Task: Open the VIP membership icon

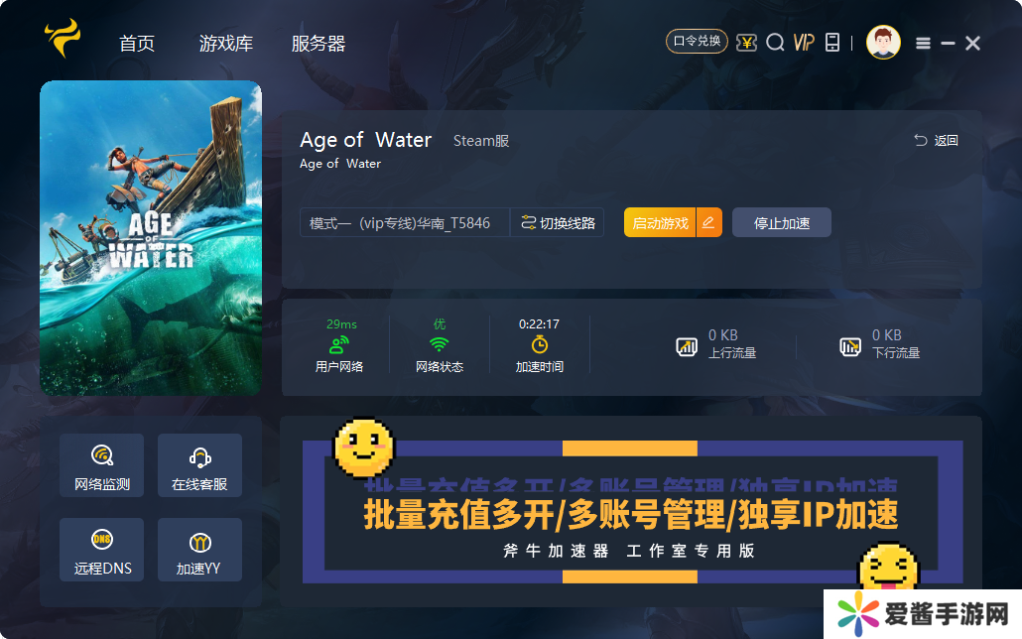Action: pyautogui.click(x=804, y=43)
